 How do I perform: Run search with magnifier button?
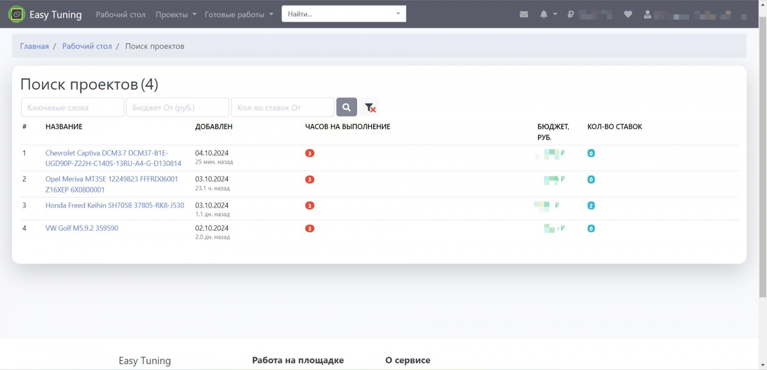347,107
